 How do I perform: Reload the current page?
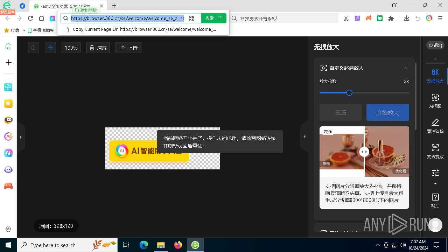30,19
